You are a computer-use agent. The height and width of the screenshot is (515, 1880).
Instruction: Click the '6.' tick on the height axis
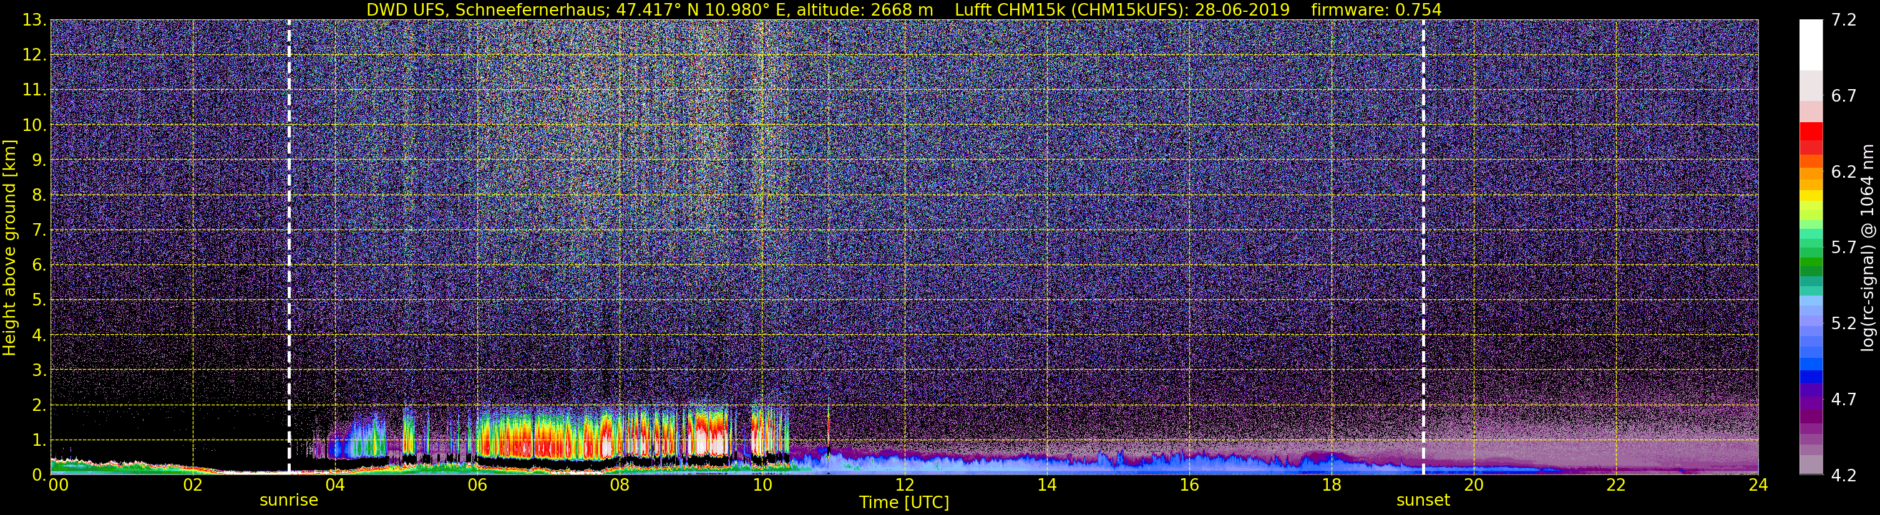(x=39, y=266)
